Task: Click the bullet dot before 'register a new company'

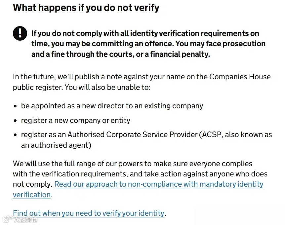Action: tap(15, 121)
